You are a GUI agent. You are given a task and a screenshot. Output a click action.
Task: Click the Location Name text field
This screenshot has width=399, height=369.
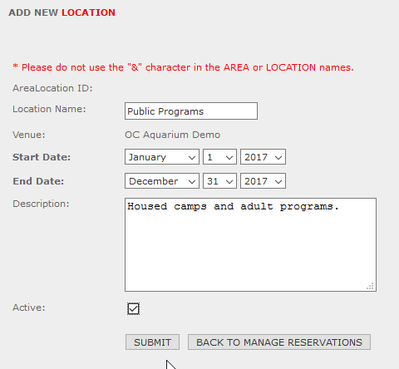191,111
